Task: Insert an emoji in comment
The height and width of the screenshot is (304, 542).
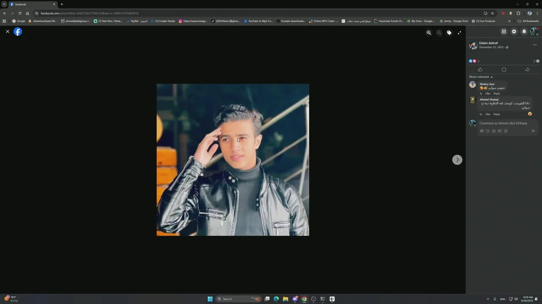Action: (488, 131)
